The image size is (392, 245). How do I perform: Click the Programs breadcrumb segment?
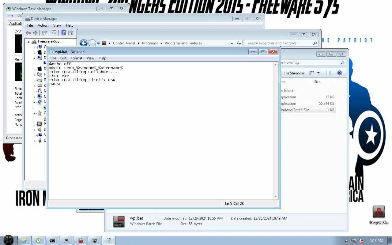pos(150,43)
